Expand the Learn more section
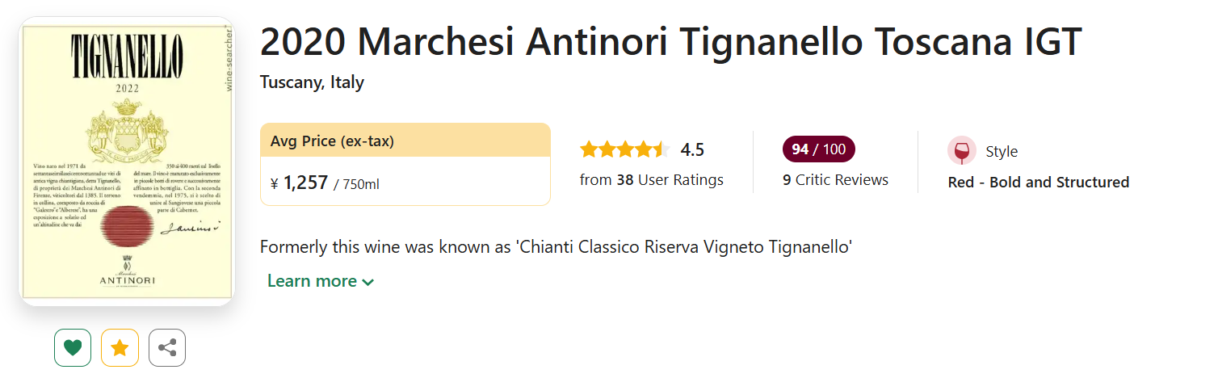 click(x=312, y=281)
